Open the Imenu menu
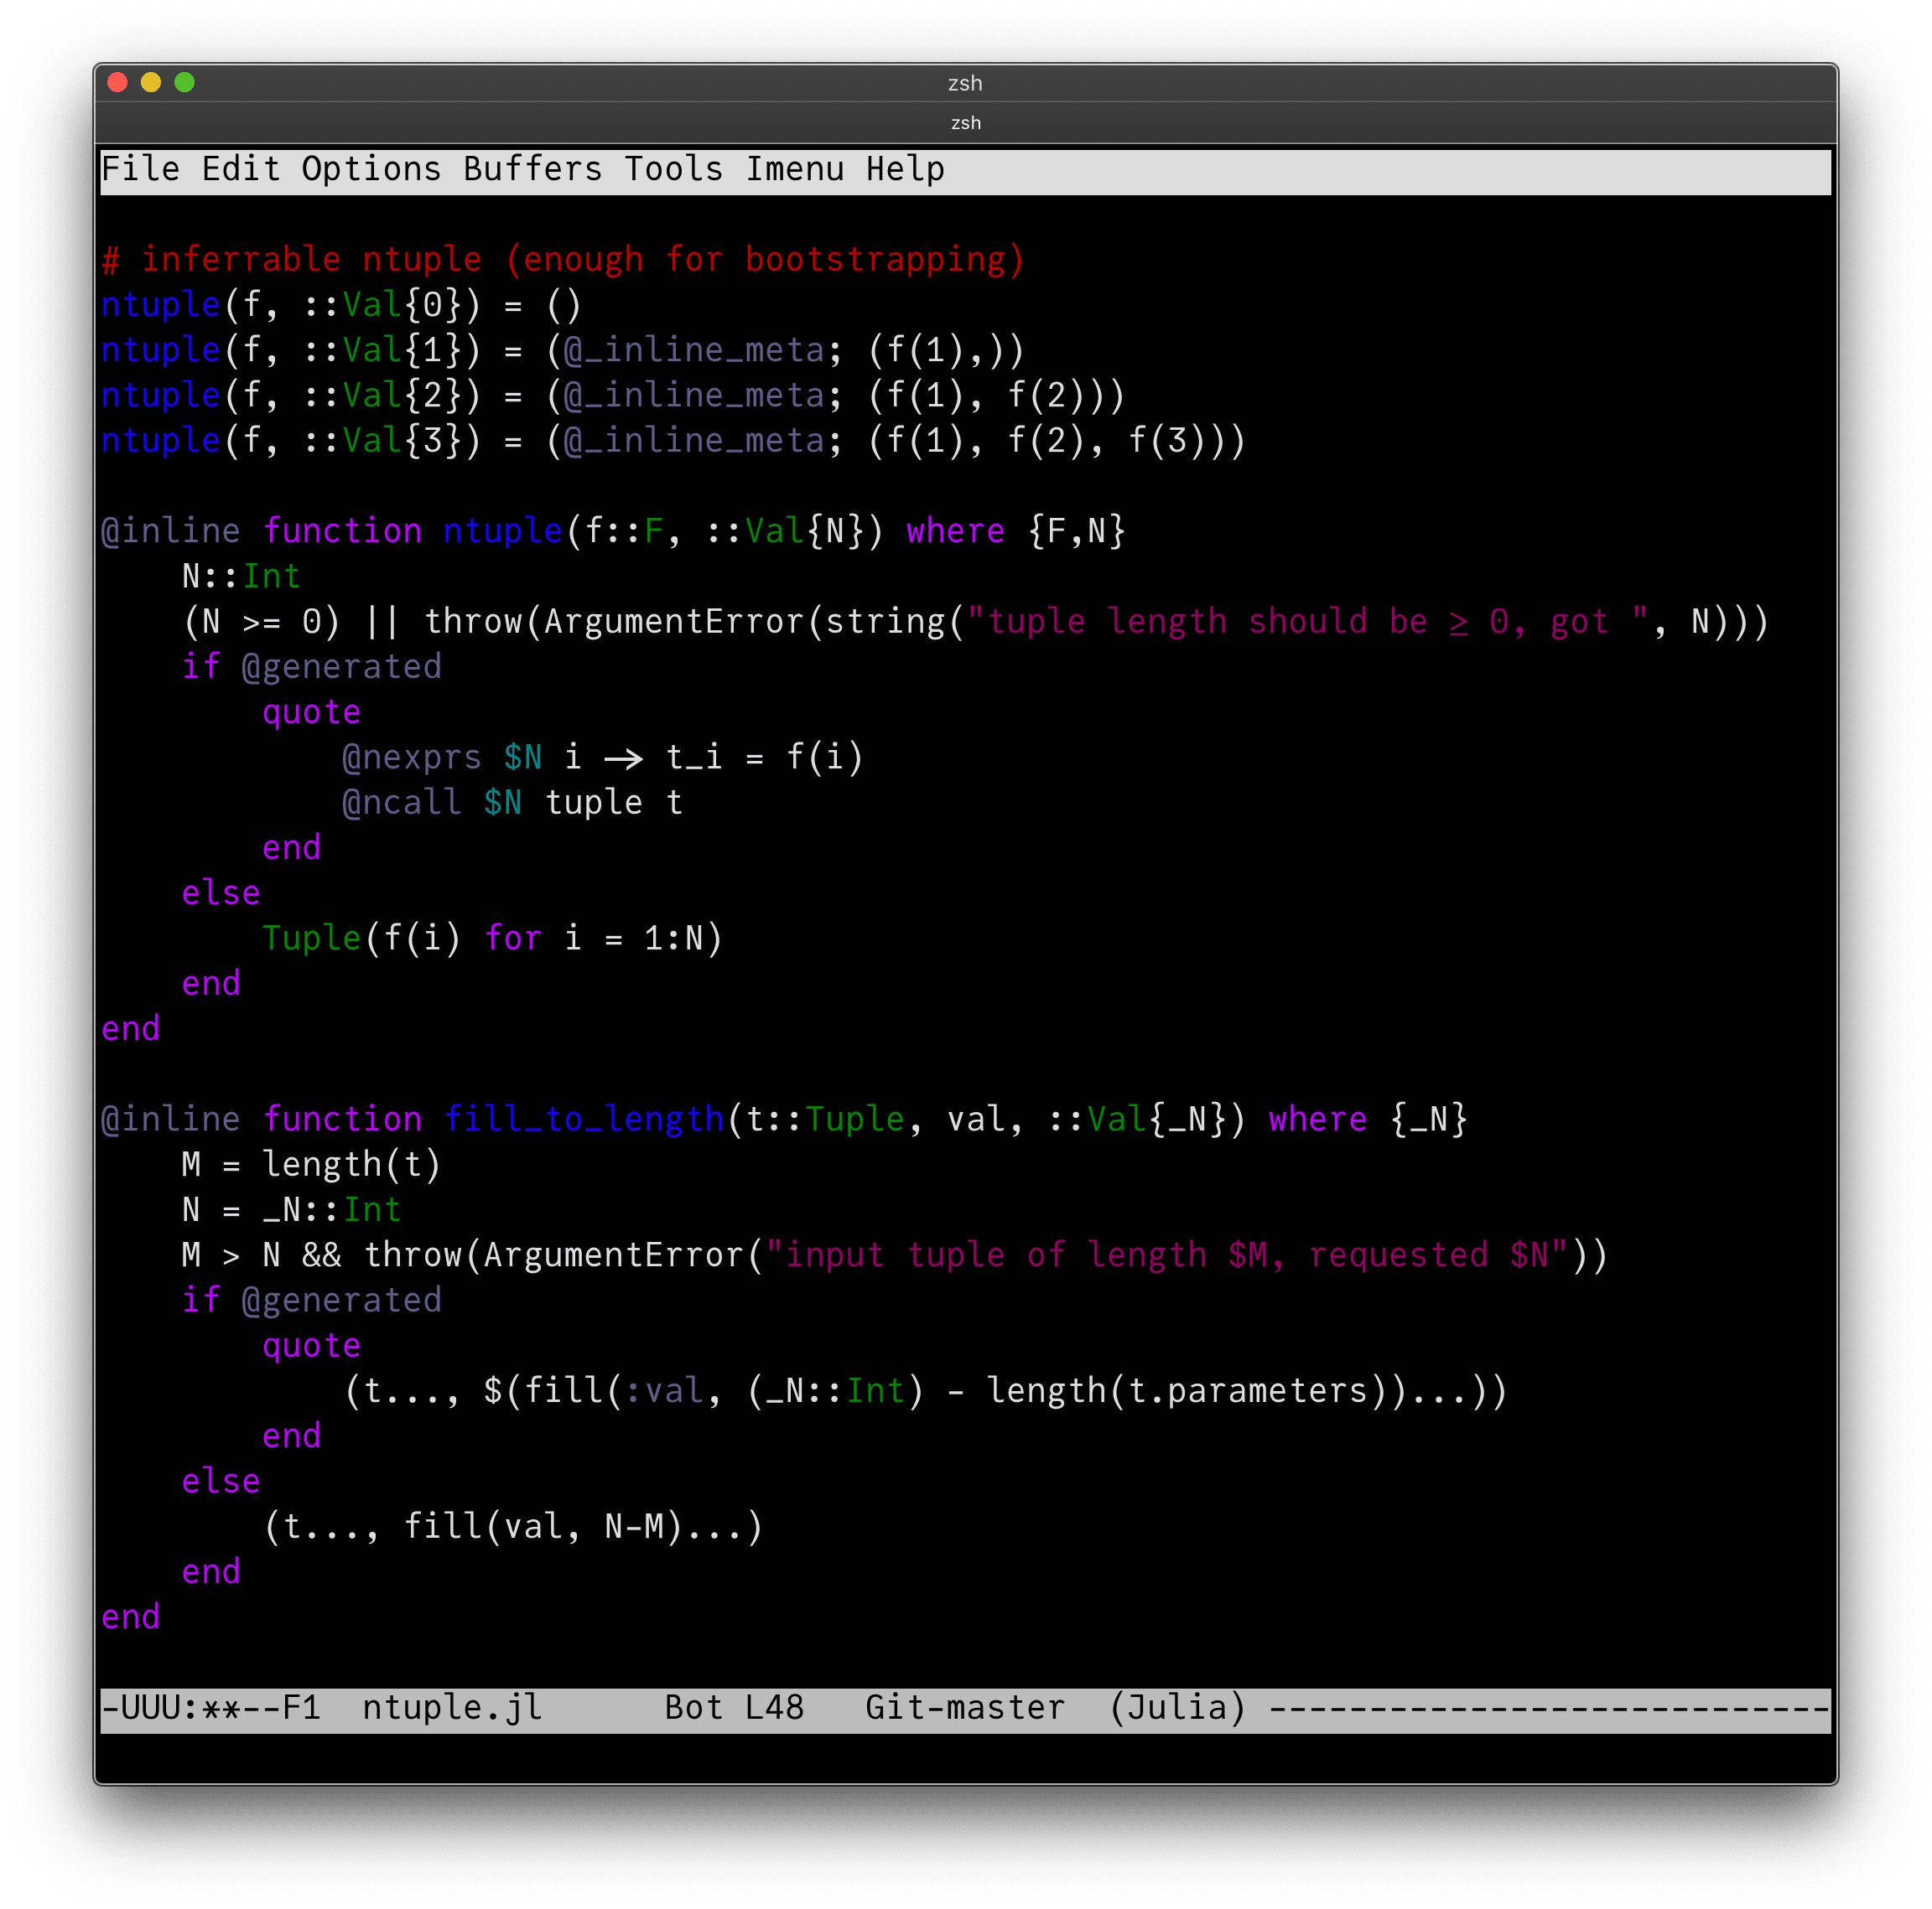Viewport: 1932px width, 1909px height. [795, 169]
